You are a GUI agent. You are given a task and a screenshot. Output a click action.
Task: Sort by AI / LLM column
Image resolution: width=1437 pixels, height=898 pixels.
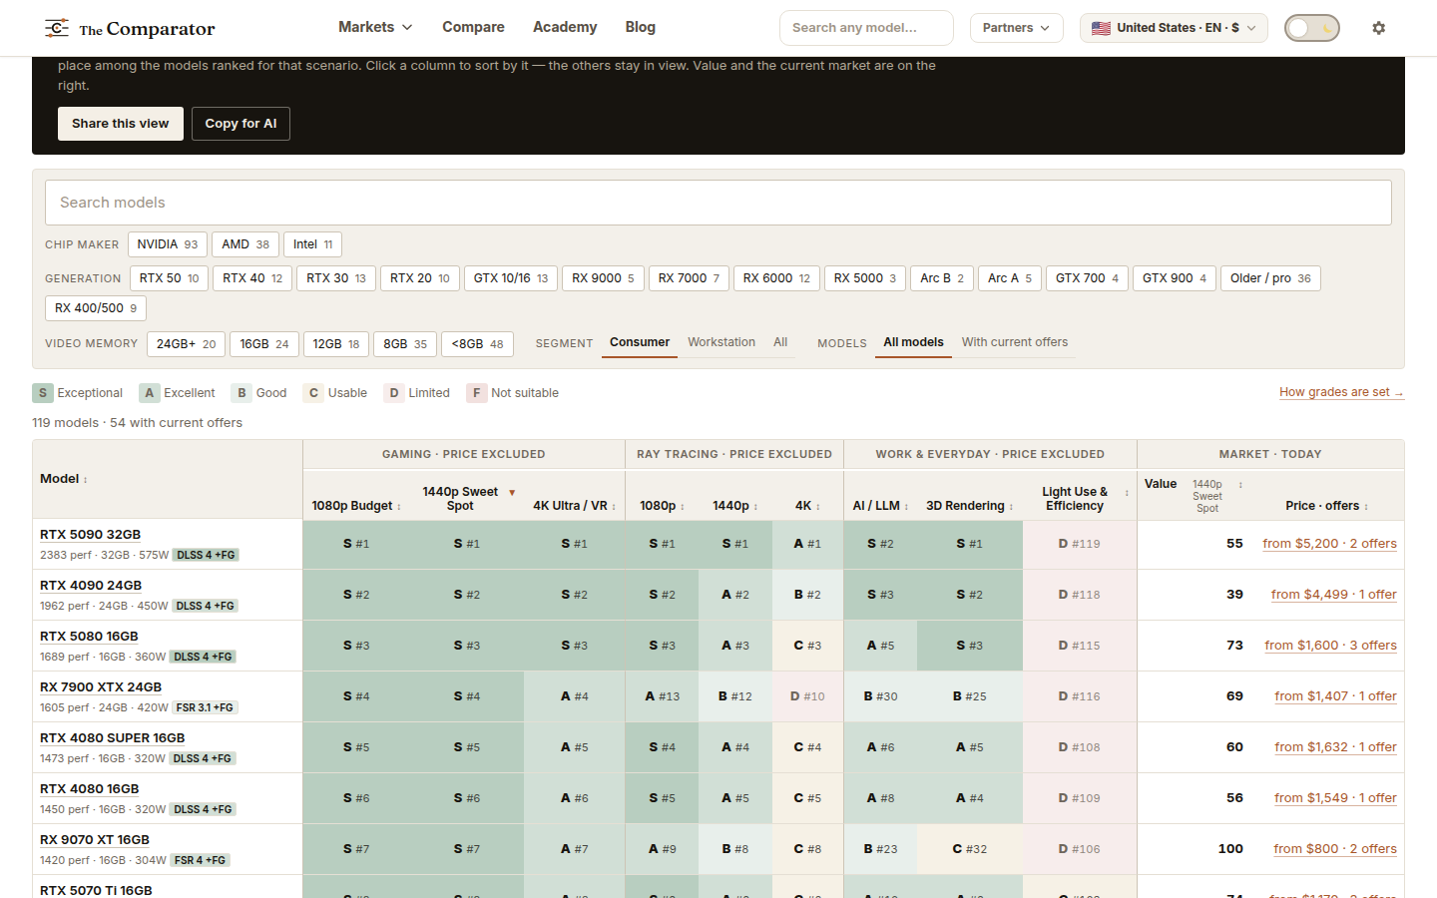click(880, 506)
